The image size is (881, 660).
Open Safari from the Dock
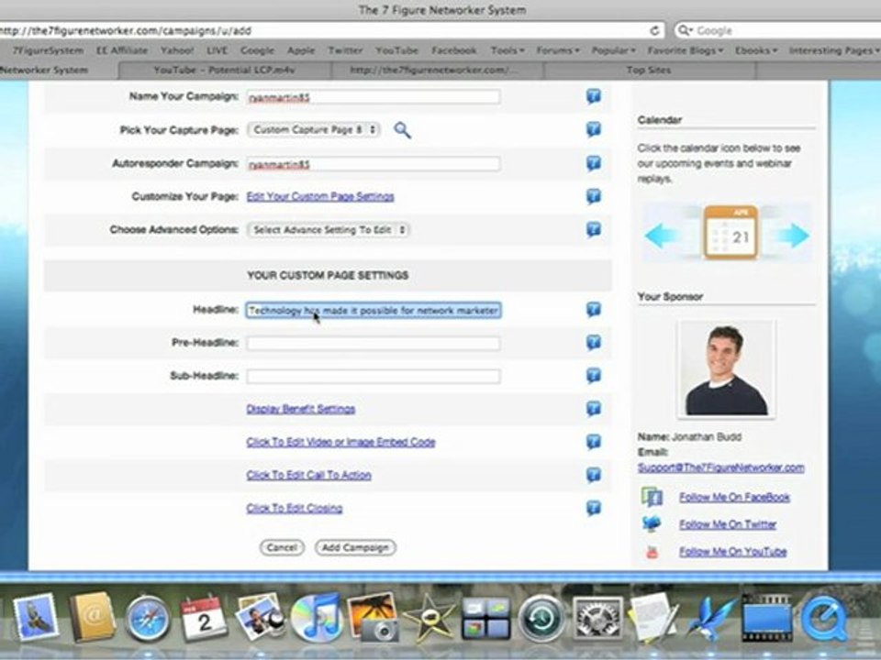tap(147, 619)
